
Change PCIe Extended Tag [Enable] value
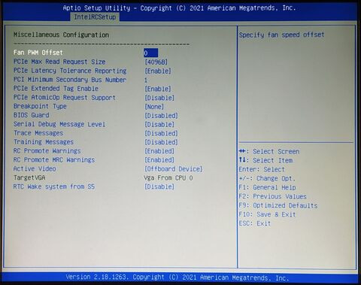point(158,89)
